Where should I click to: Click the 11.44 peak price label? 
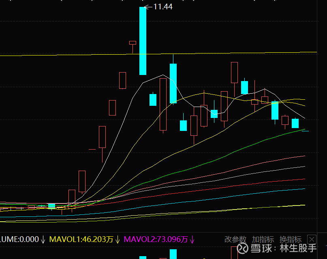click(x=163, y=7)
